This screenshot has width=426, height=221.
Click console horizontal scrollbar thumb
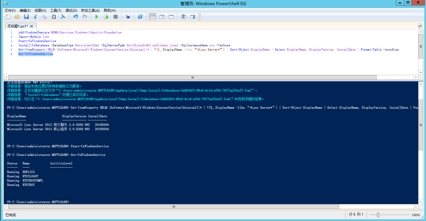click(174, 206)
